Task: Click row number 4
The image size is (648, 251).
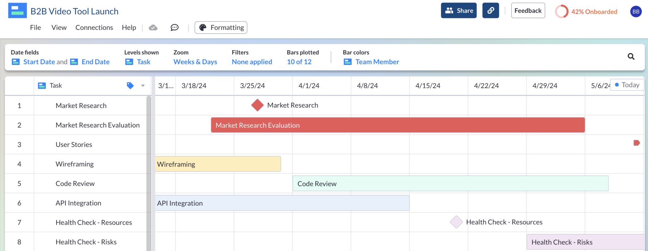Action: (19, 164)
